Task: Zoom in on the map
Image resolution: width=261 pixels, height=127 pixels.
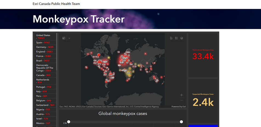Action: pos(181,95)
